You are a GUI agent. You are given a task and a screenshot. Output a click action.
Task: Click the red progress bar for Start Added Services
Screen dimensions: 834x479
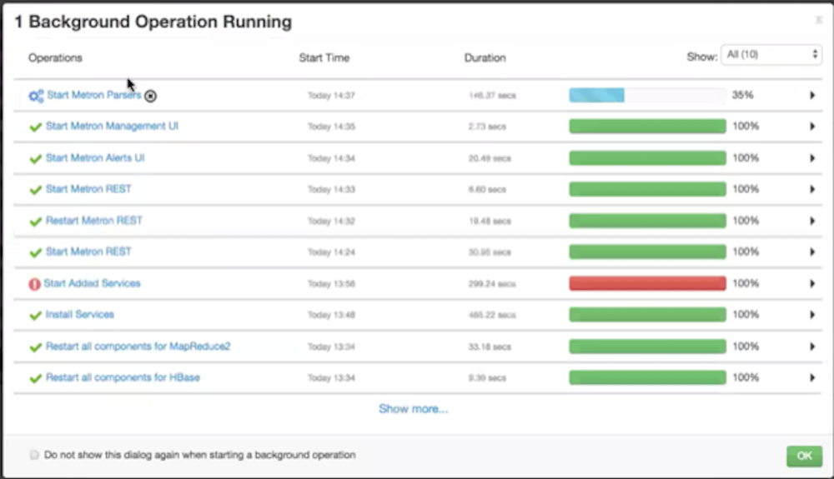click(647, 283)
